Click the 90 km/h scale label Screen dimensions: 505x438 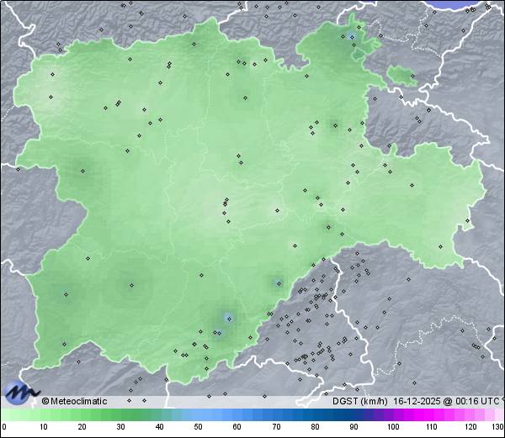click(x=353, y=428)
